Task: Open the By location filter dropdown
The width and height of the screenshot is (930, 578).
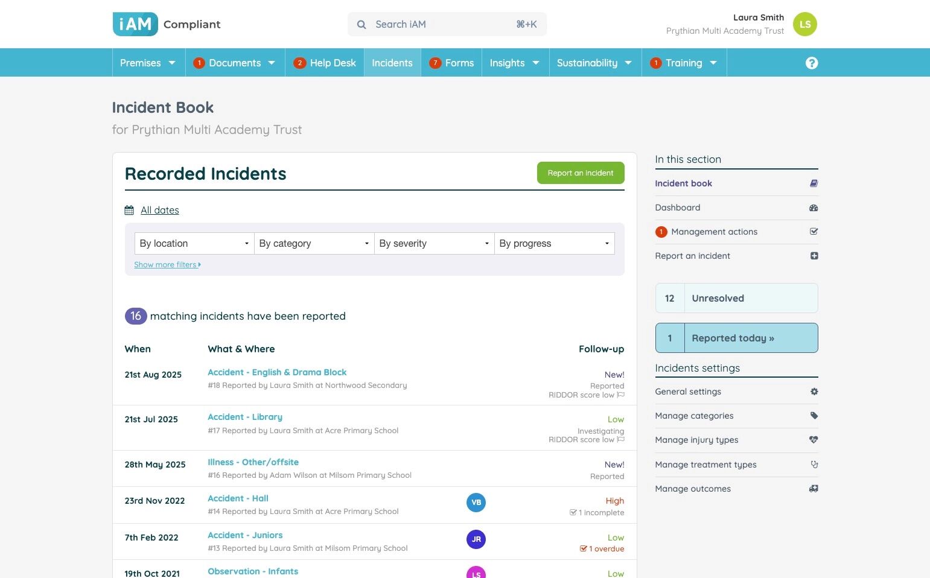Action: (194, 243)
